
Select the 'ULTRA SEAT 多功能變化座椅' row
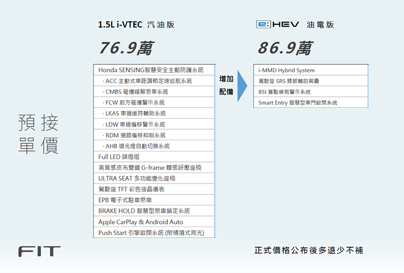[x=154, y=179]
